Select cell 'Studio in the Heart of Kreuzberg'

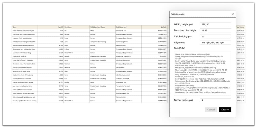[x=25, y=75]
